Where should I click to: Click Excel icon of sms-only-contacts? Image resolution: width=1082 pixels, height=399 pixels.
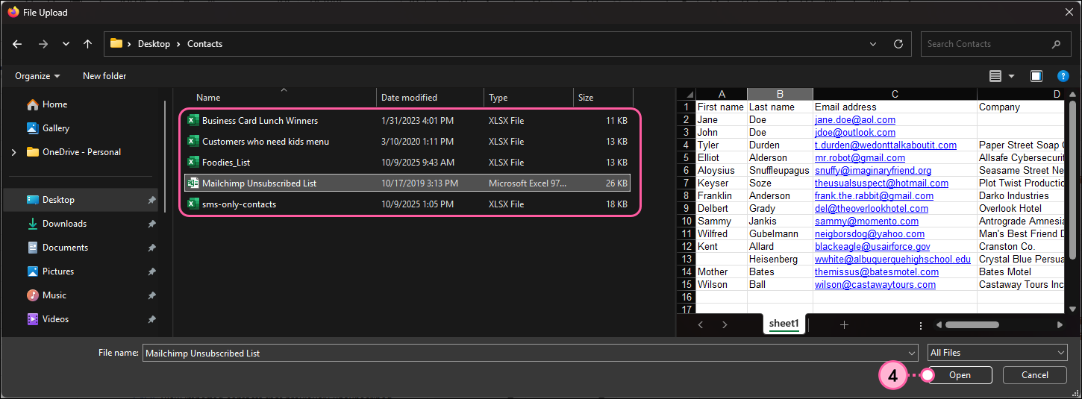pos(193,204)
